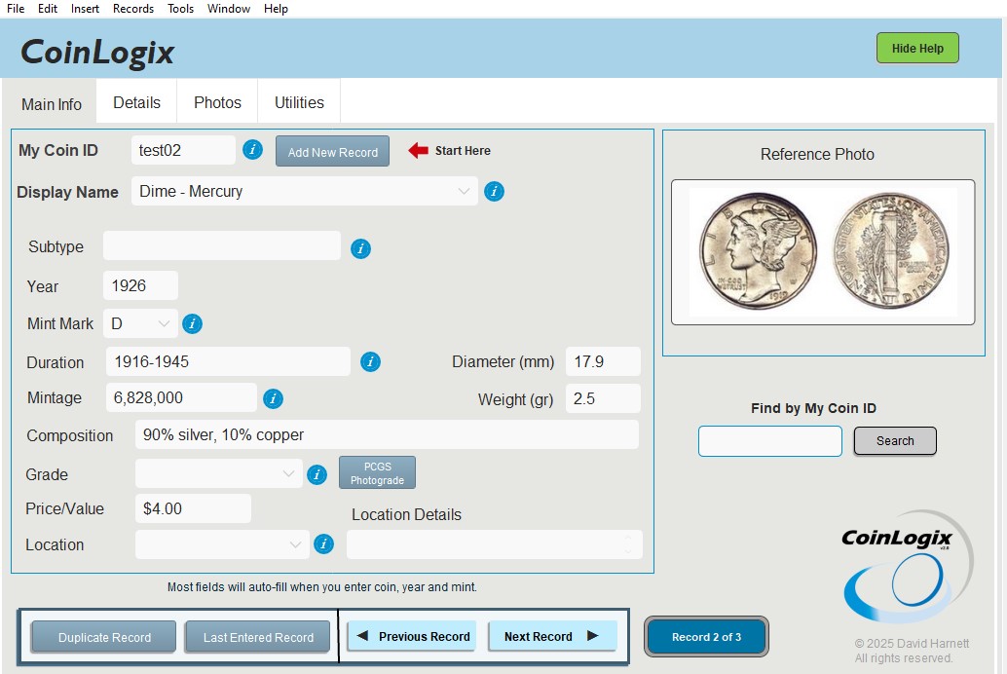
Task: Show info help for Display Name
Action: [494, 192]
